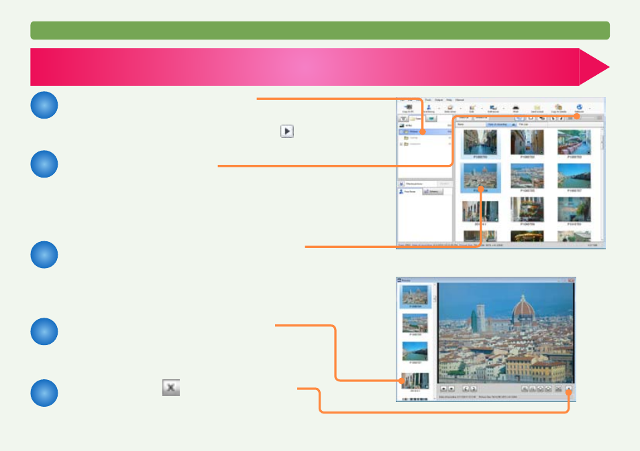Select river thumbnail in Preview filmstrip
The image size is (640, 451).
point(415,351)
